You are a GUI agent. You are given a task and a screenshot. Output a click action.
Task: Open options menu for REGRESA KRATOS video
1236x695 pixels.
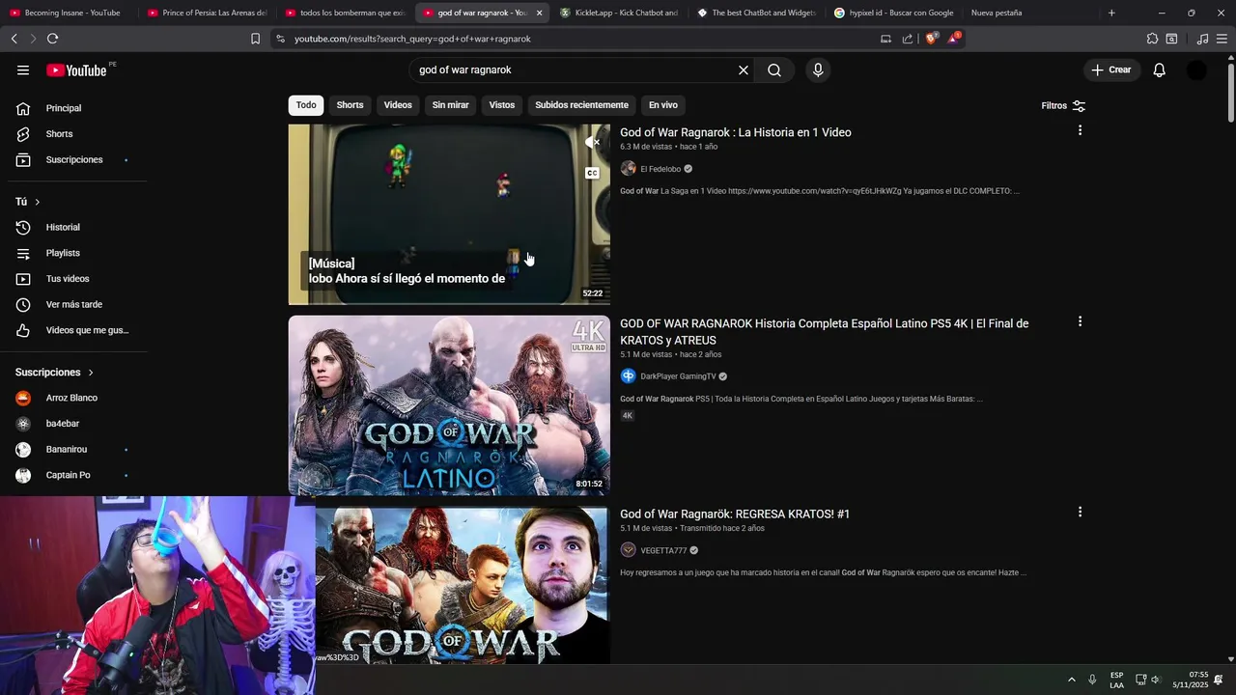coord(1080,512)
